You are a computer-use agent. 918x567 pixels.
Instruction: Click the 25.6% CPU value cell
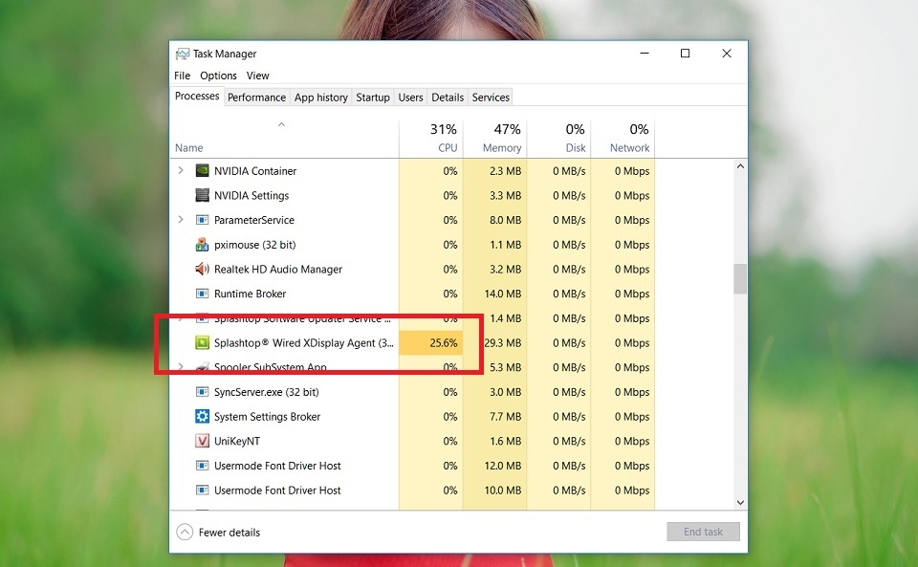[x=431, y=343]
